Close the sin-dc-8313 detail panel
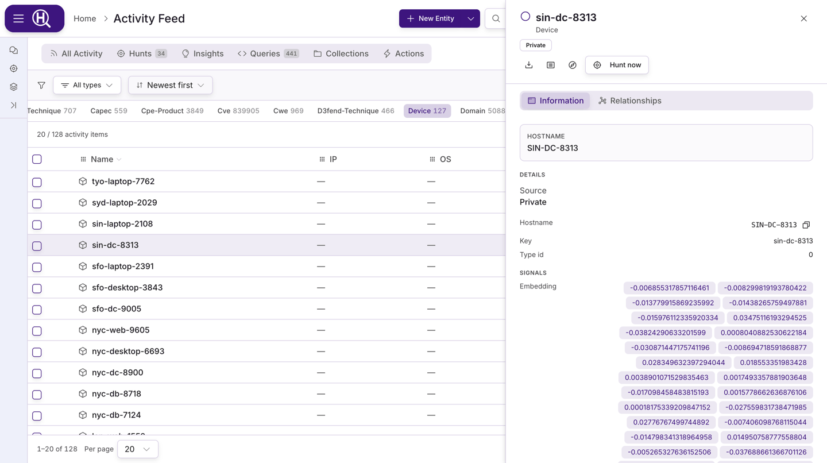The height and width of the screenshot is (463, 827). pyautogui.click(x=804, y=18)
